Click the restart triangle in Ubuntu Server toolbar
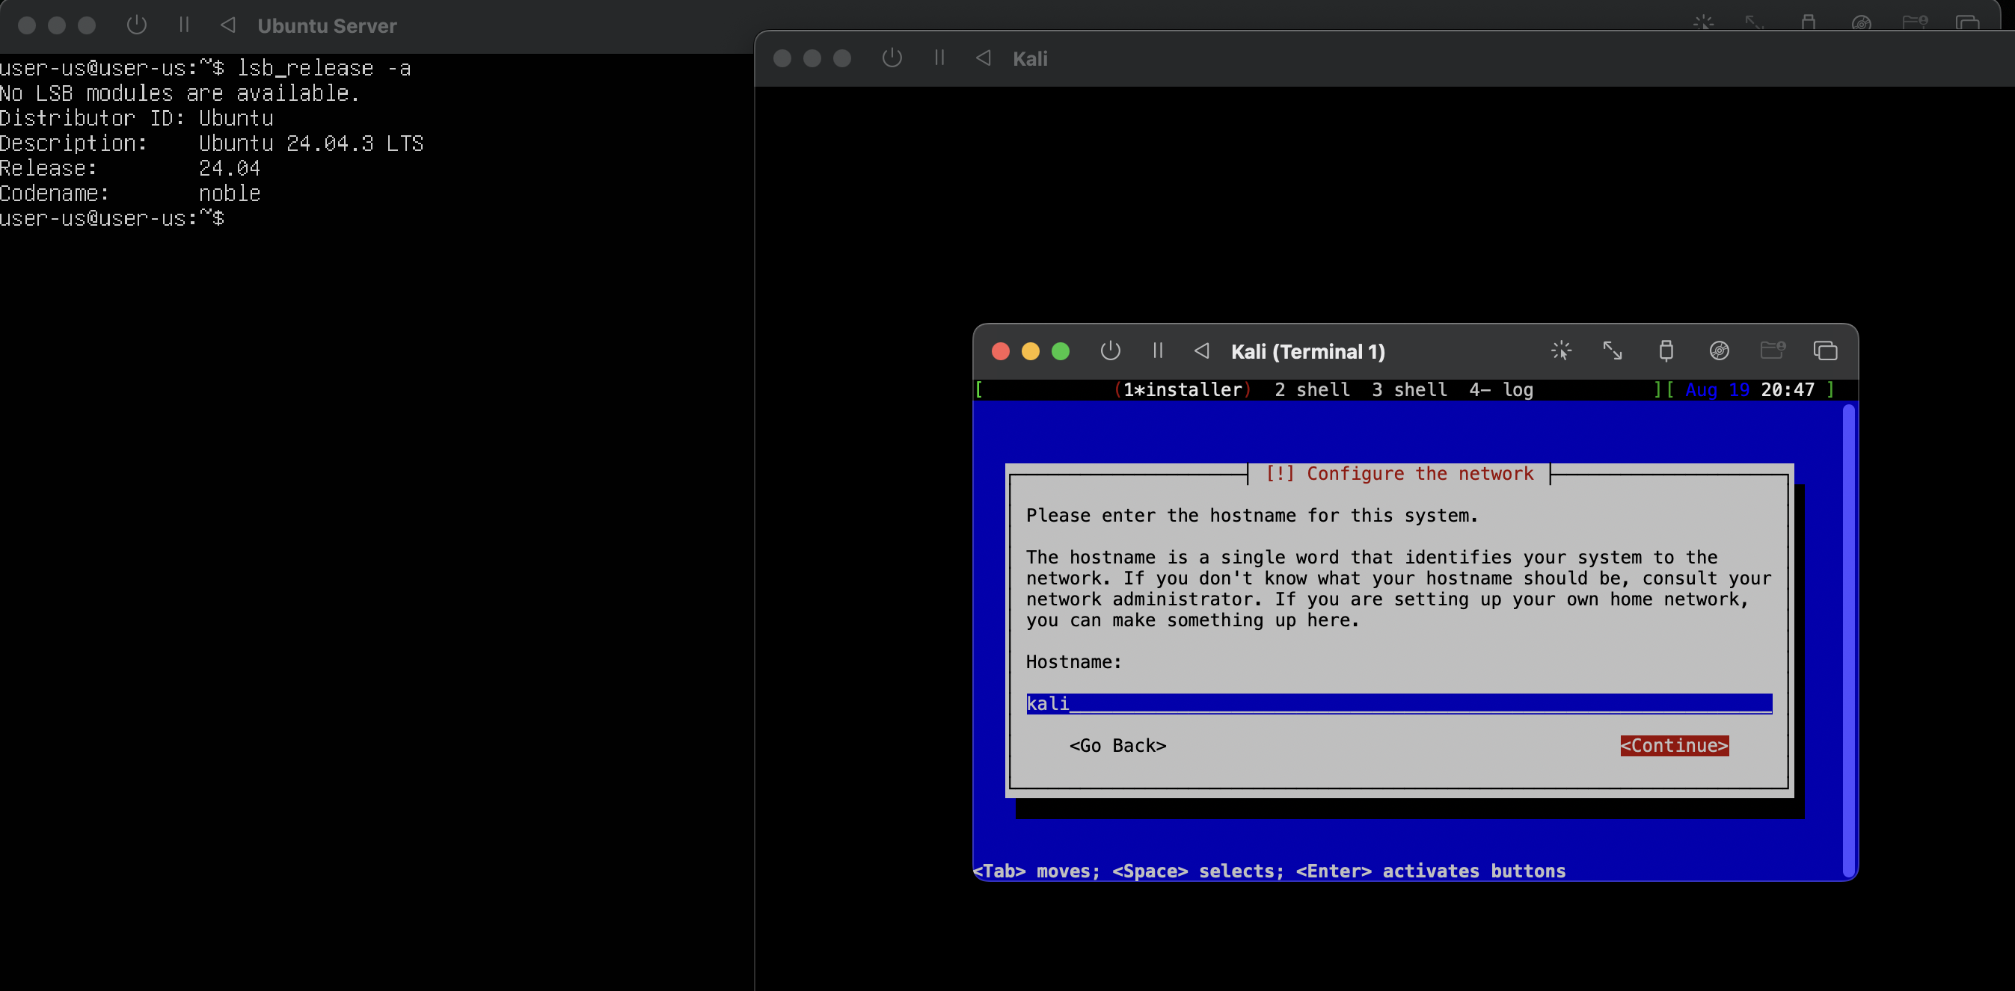The image size is (2015, 991). click(x=227, y=25)
